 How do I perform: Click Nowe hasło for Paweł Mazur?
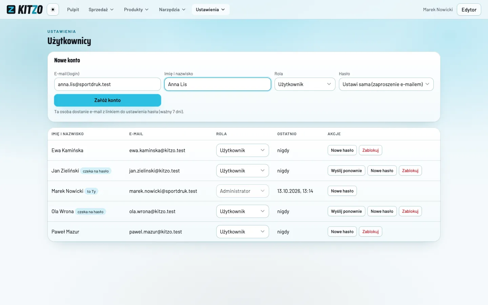[342, 232]
